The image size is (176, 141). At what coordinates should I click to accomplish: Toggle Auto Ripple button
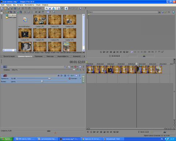point(54,8)
